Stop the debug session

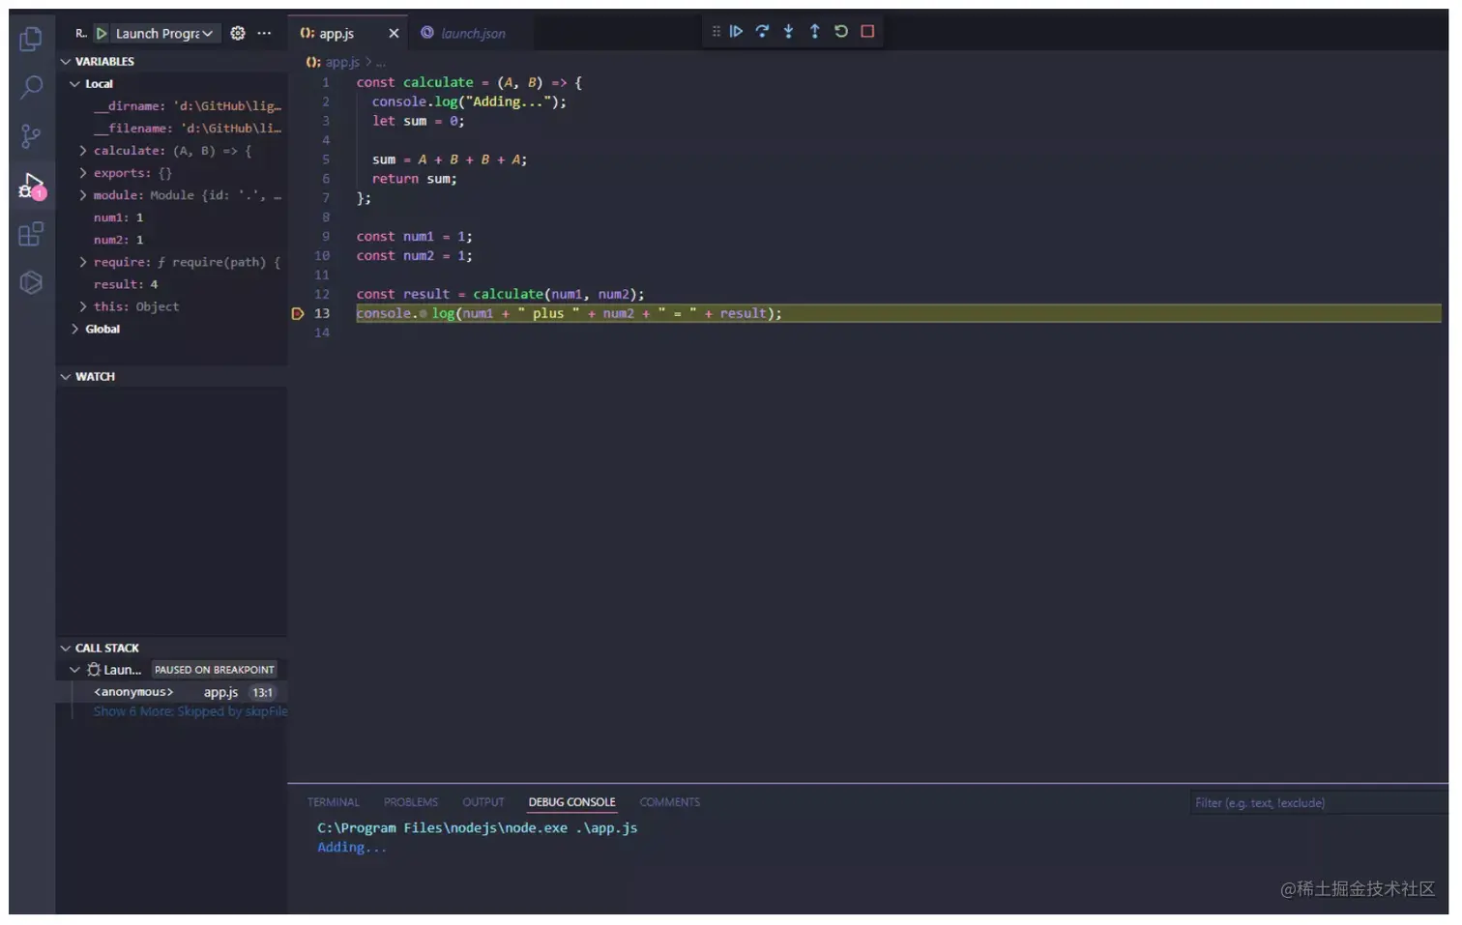point(867,32)
